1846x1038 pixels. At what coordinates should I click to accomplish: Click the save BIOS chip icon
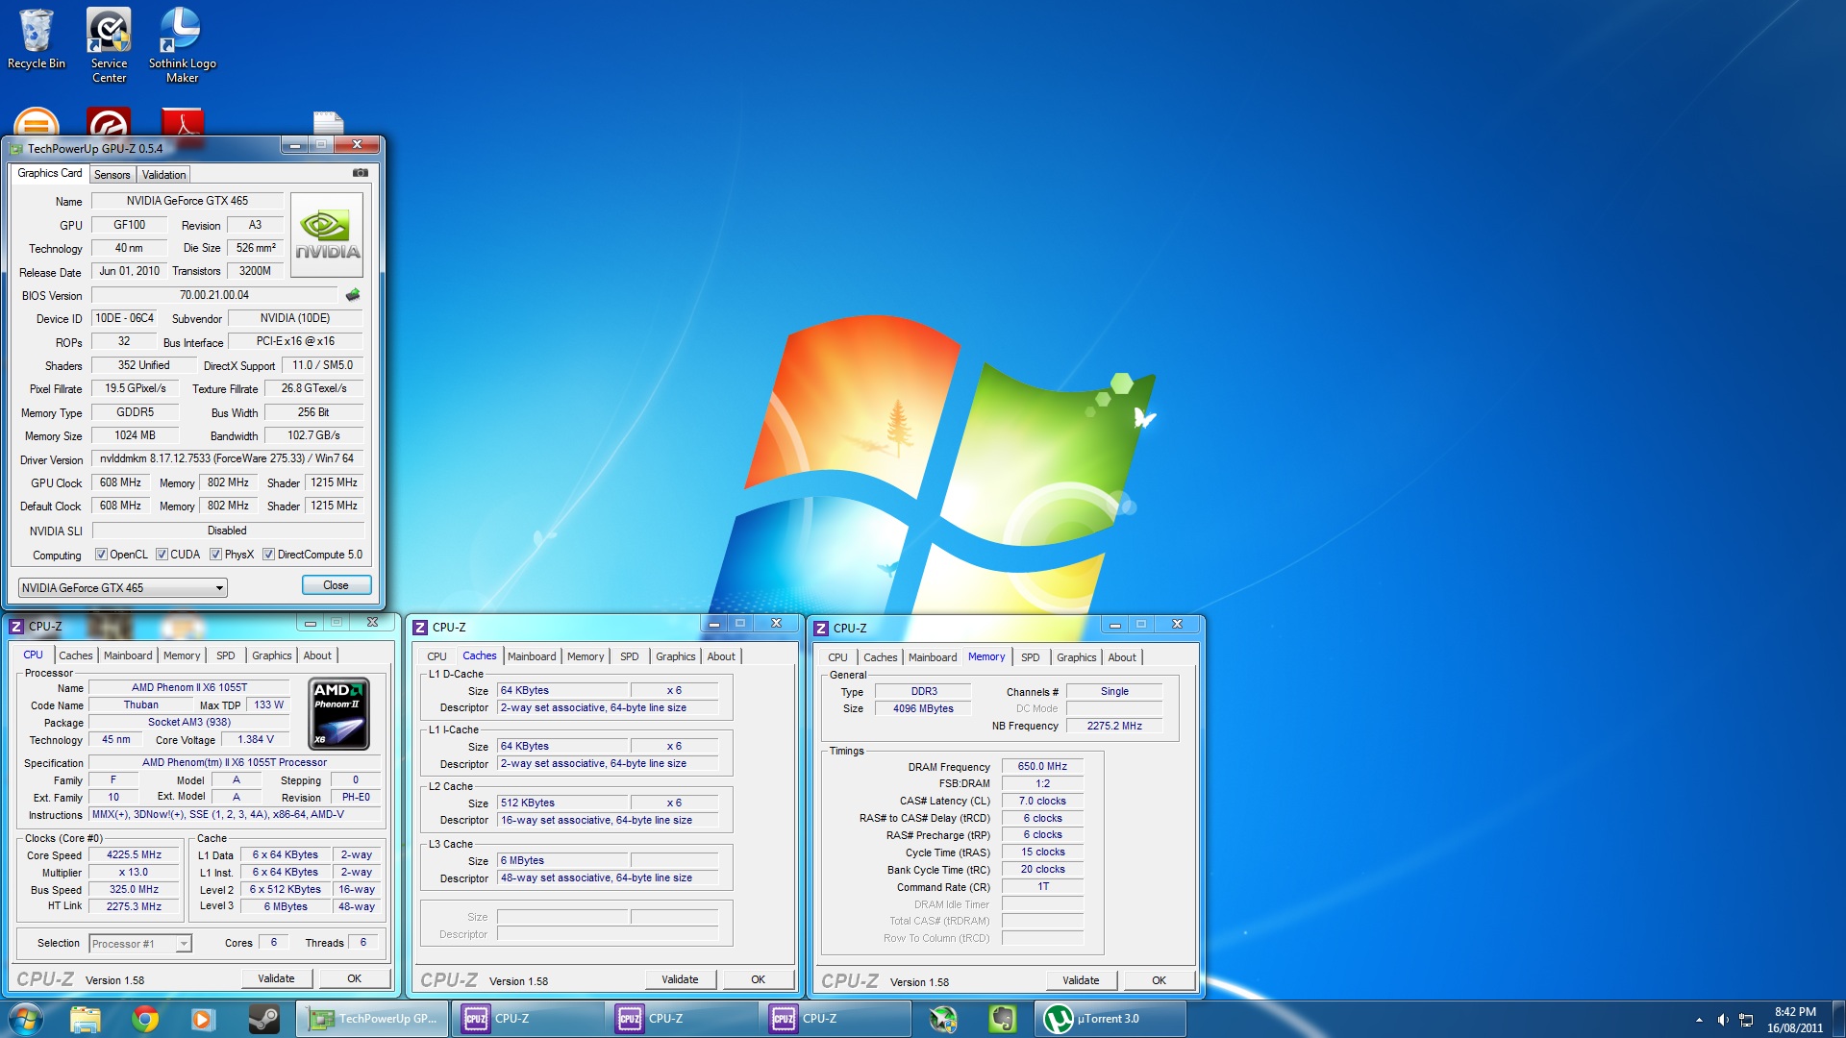[x=353, y=295]
